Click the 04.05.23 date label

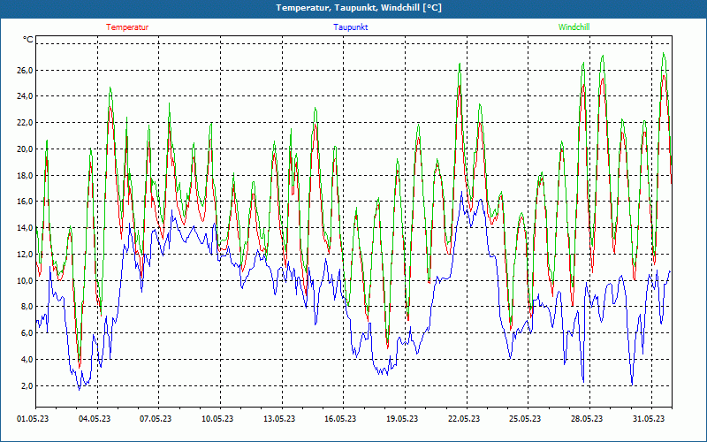tap(95, 419)
